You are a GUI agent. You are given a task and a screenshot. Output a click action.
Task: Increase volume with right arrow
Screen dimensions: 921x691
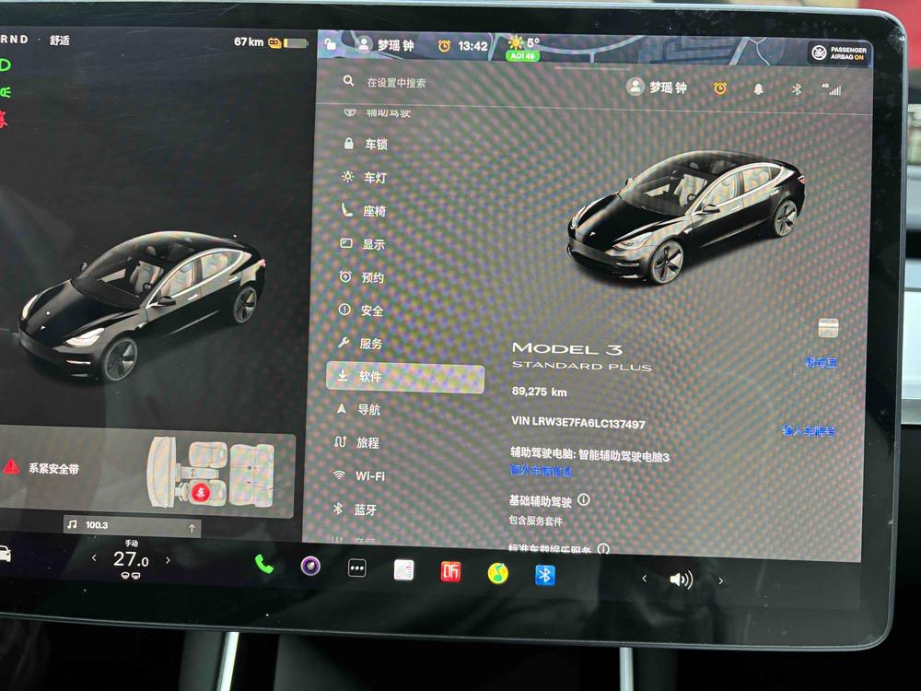click(721, 580)
